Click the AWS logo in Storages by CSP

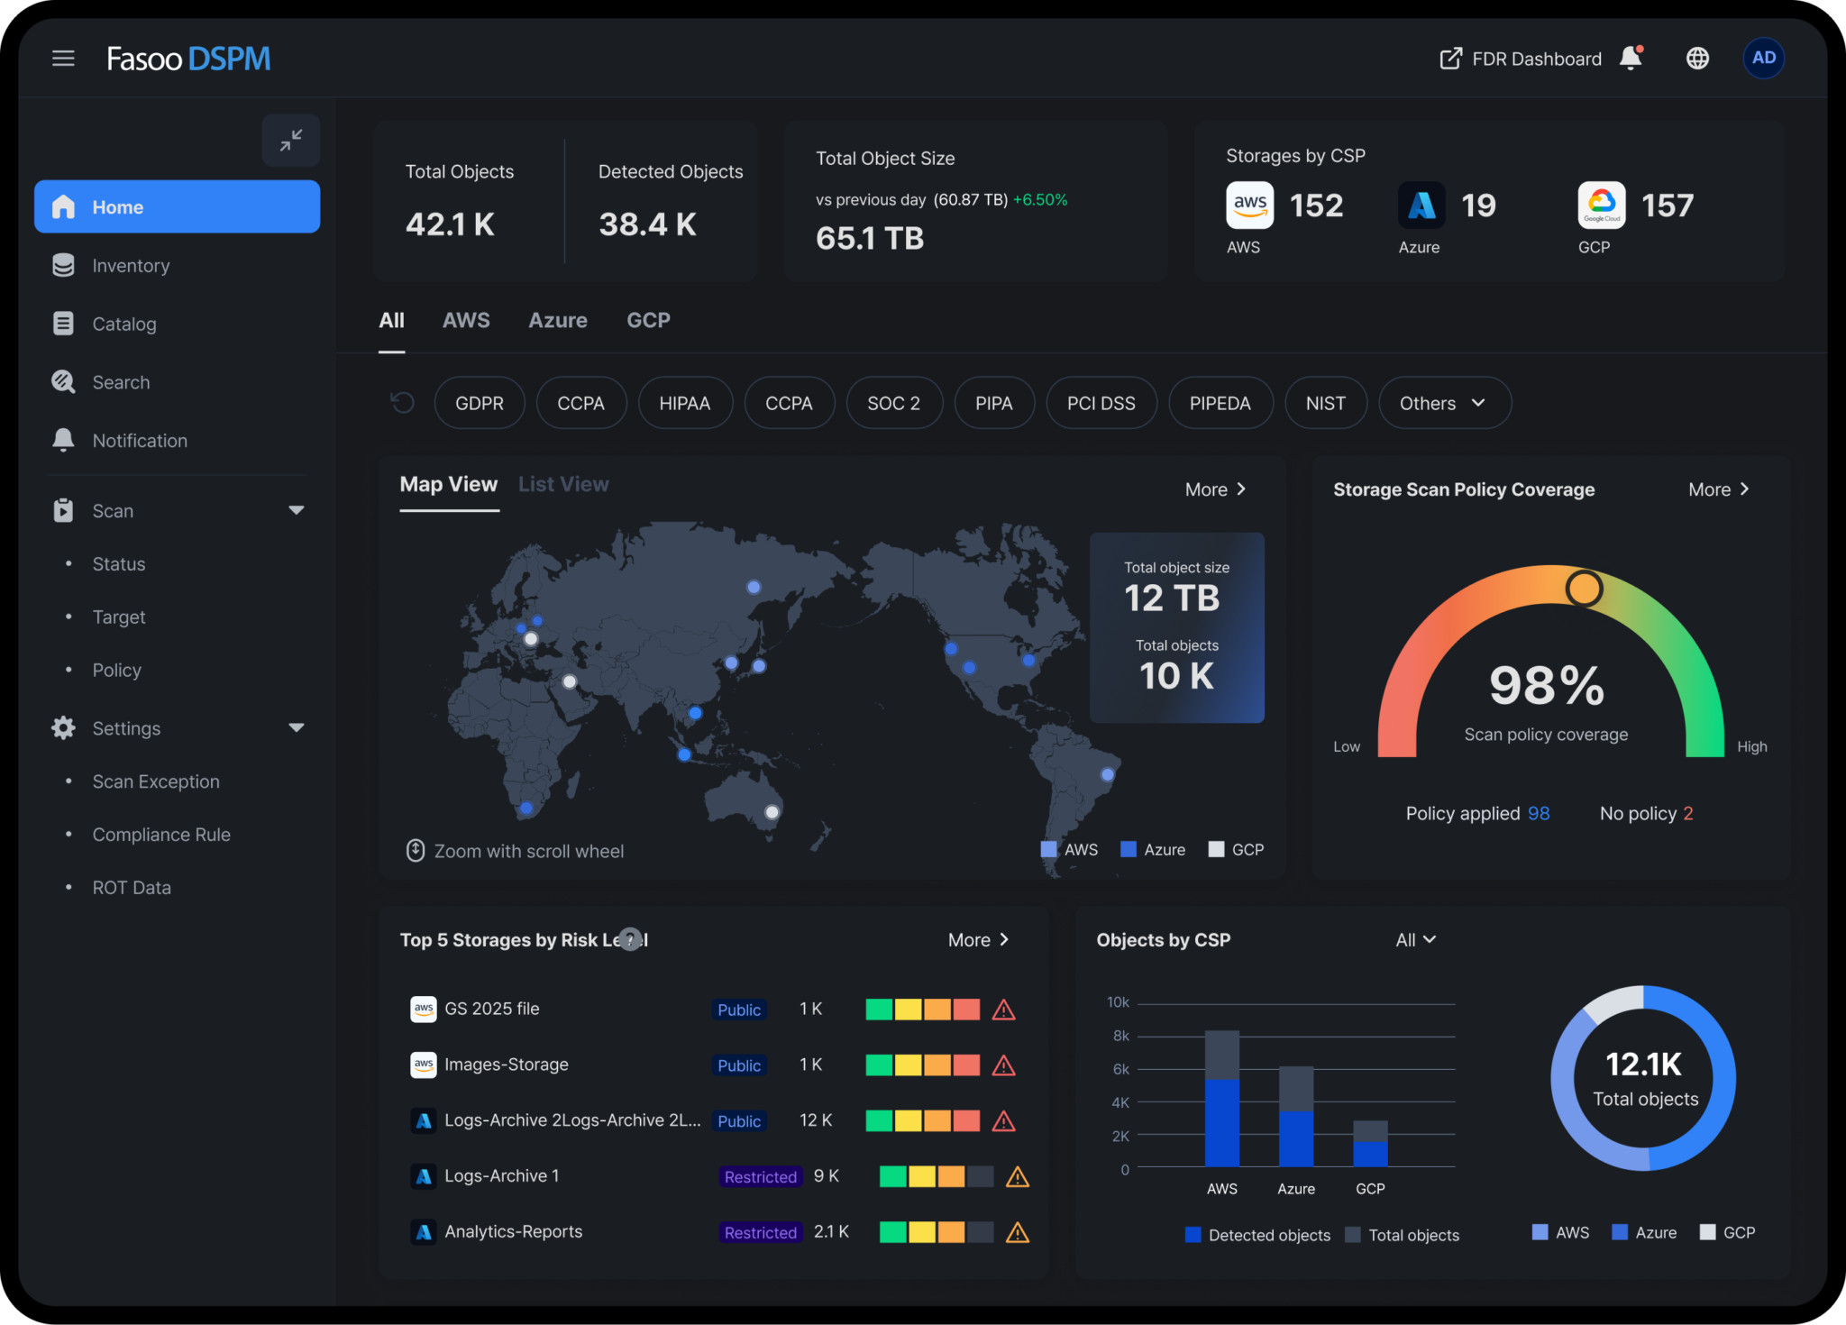(x=1249, y=205)
